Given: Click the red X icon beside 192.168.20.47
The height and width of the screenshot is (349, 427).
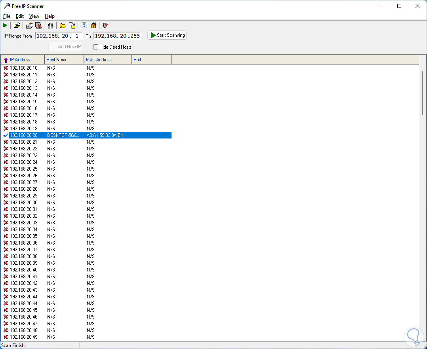Looking at the screenshot, I should tap(6, 324).
